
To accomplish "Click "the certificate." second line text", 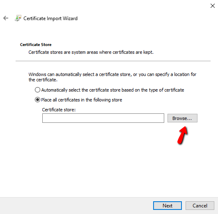I will pyautogui.click(x=43, y=80).
